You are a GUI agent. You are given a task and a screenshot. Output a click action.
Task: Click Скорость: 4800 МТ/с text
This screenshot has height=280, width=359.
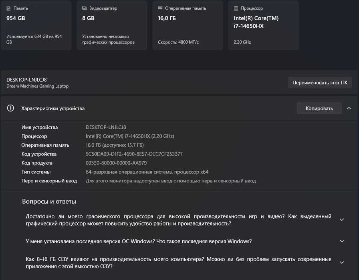click(x=178, y=42)
